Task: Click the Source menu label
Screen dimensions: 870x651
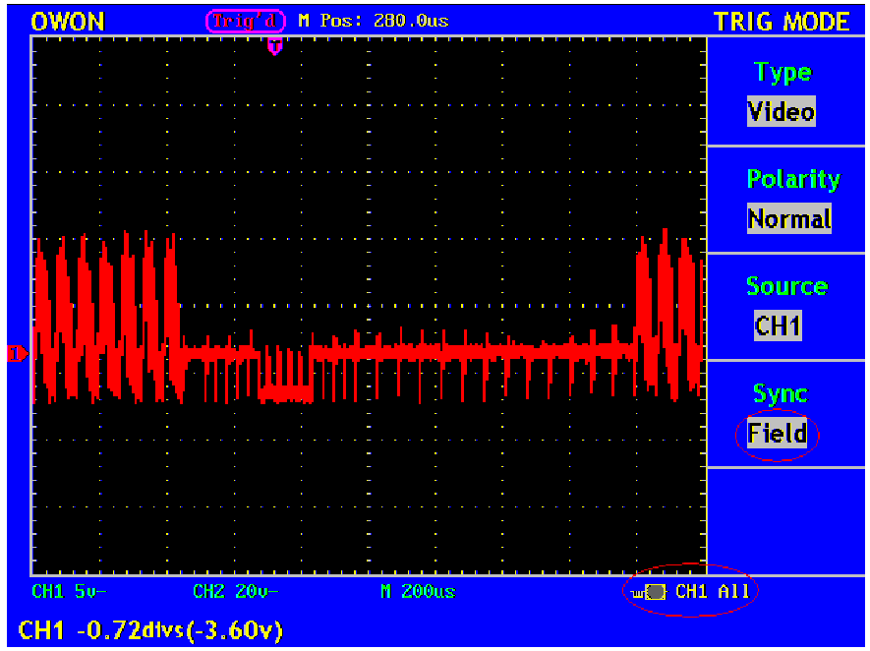Action: (786, 286)
